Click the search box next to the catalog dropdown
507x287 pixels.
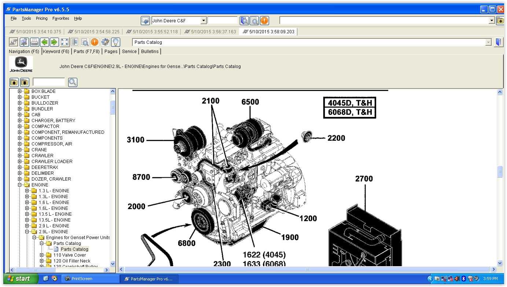coord(223,20)
